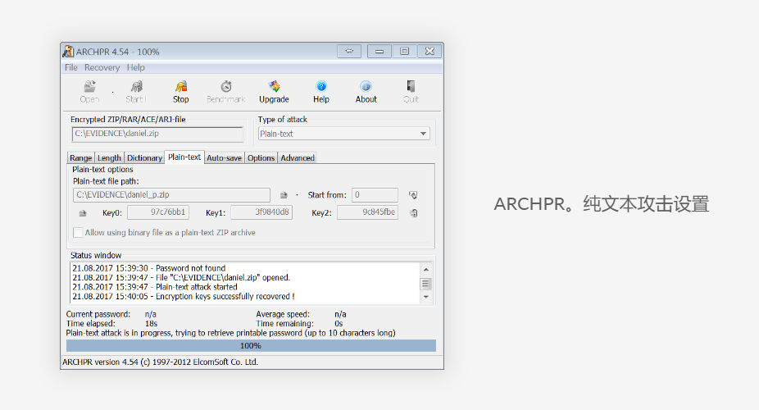Switch to the Dictionary tab

click(144, 157)
